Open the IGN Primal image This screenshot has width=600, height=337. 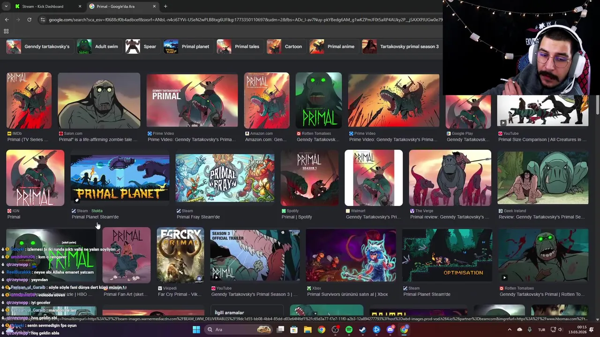click(35, 178)
